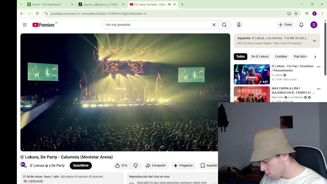Viewport: 327px width, 184px height.
Task: Expand the Siguiente playlist panel chevron
Action: (x=314, y=41)
